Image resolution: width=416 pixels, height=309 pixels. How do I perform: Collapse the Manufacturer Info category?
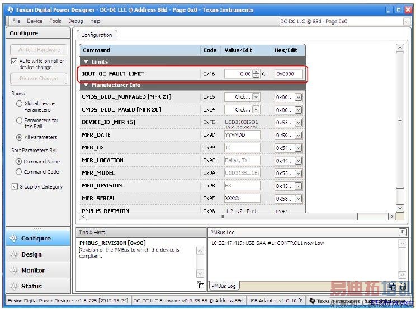86,85
